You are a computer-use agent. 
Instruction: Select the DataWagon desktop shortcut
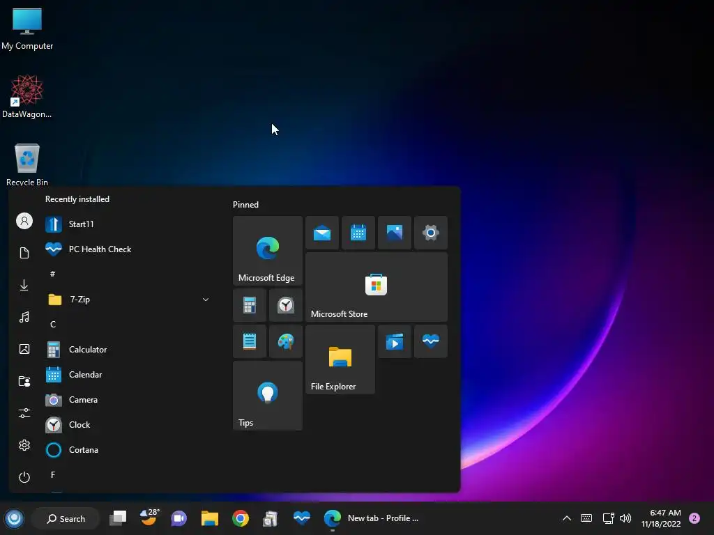pyautogui.click(x=27, y=96)
